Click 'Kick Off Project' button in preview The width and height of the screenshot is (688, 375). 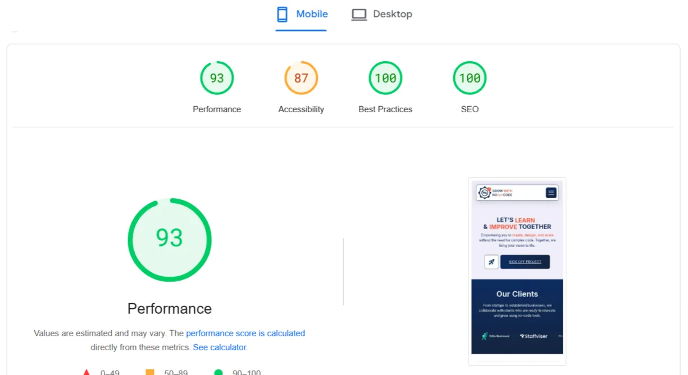[525, 262]
